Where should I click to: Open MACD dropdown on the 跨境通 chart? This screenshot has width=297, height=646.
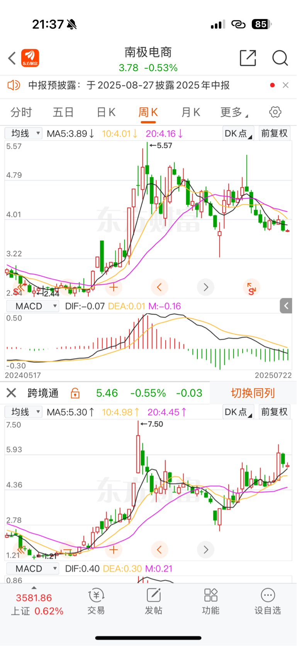(33, 569)
